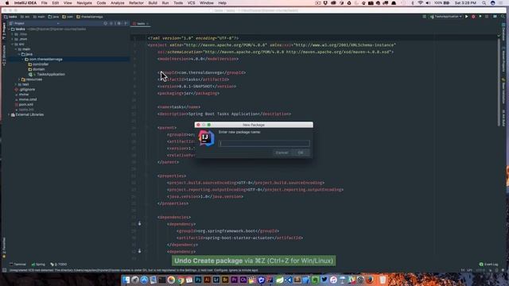The width and height of the screenshot is (509, 286).
Task: Open Finder from the Dock
Action: click(126, 280)
